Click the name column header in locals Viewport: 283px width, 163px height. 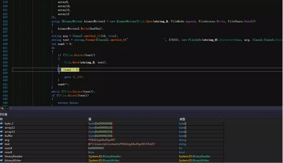point(1,119)
